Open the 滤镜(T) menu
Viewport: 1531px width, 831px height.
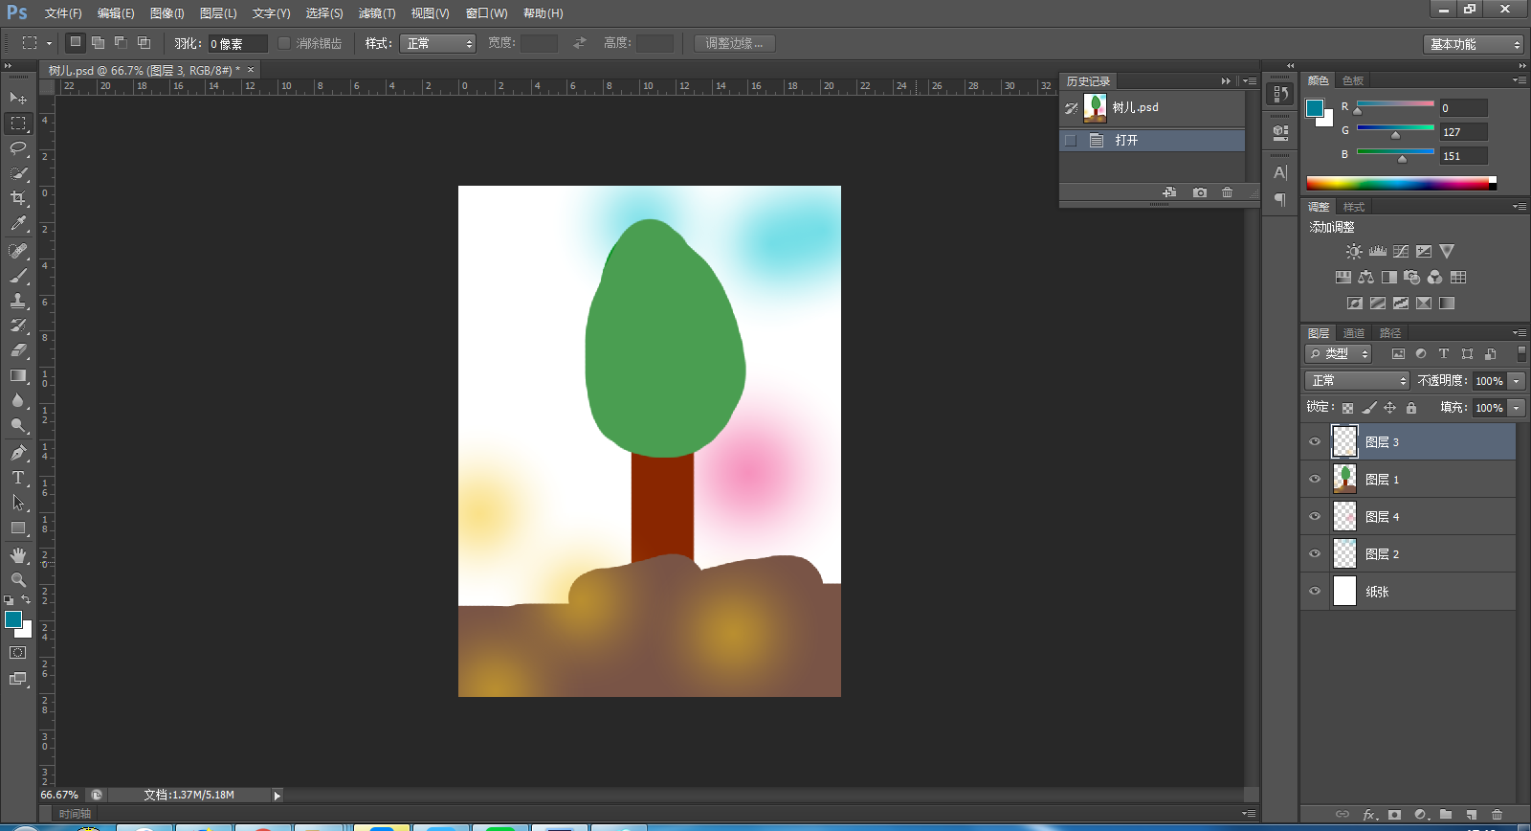pos(376,13)
